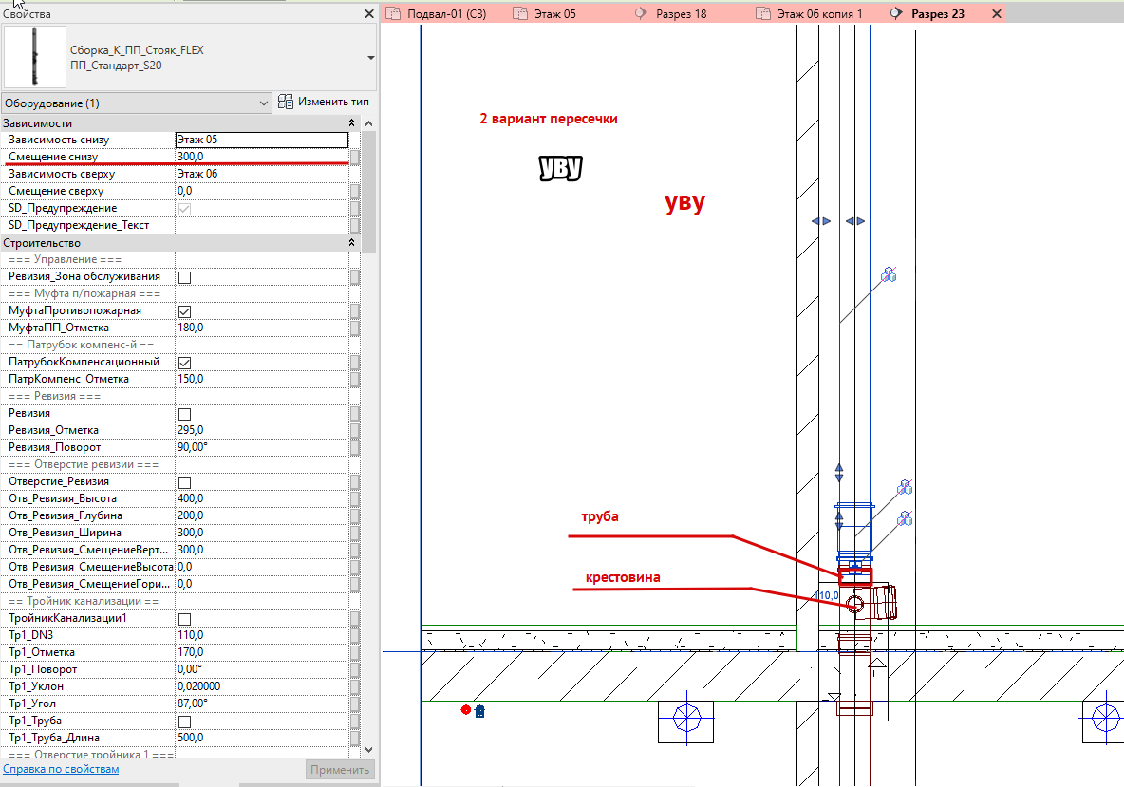Click the Применить apply button
The image size is (1124, 787).
tap(340, 770)
